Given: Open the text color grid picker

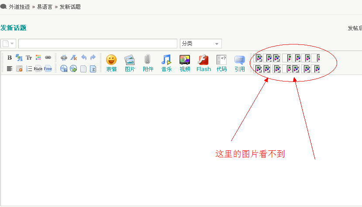Looking at the screenshot, I should 38,58.
